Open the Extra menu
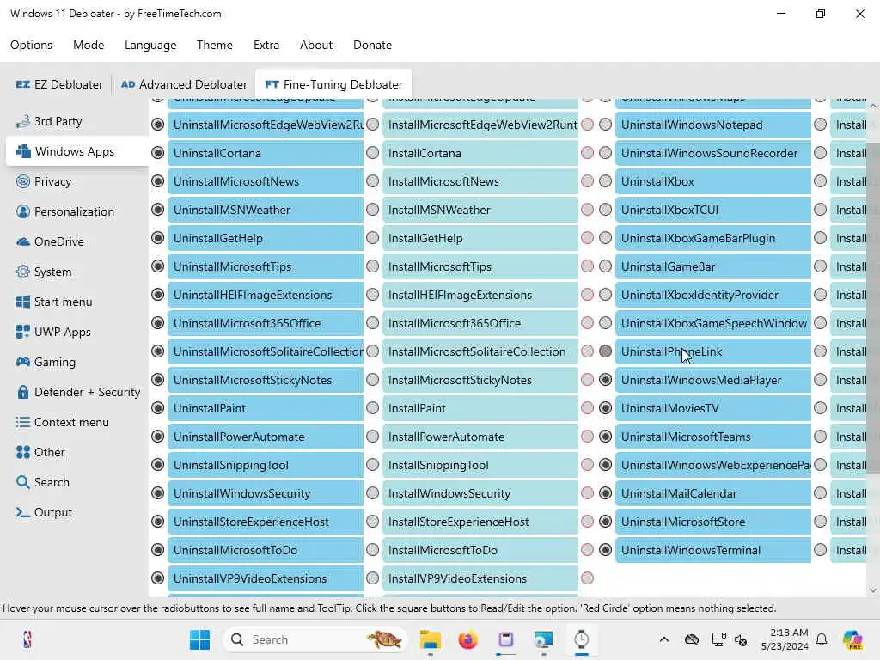The height and width of the screenshot is (660, 880). click(x=266, y=45)
